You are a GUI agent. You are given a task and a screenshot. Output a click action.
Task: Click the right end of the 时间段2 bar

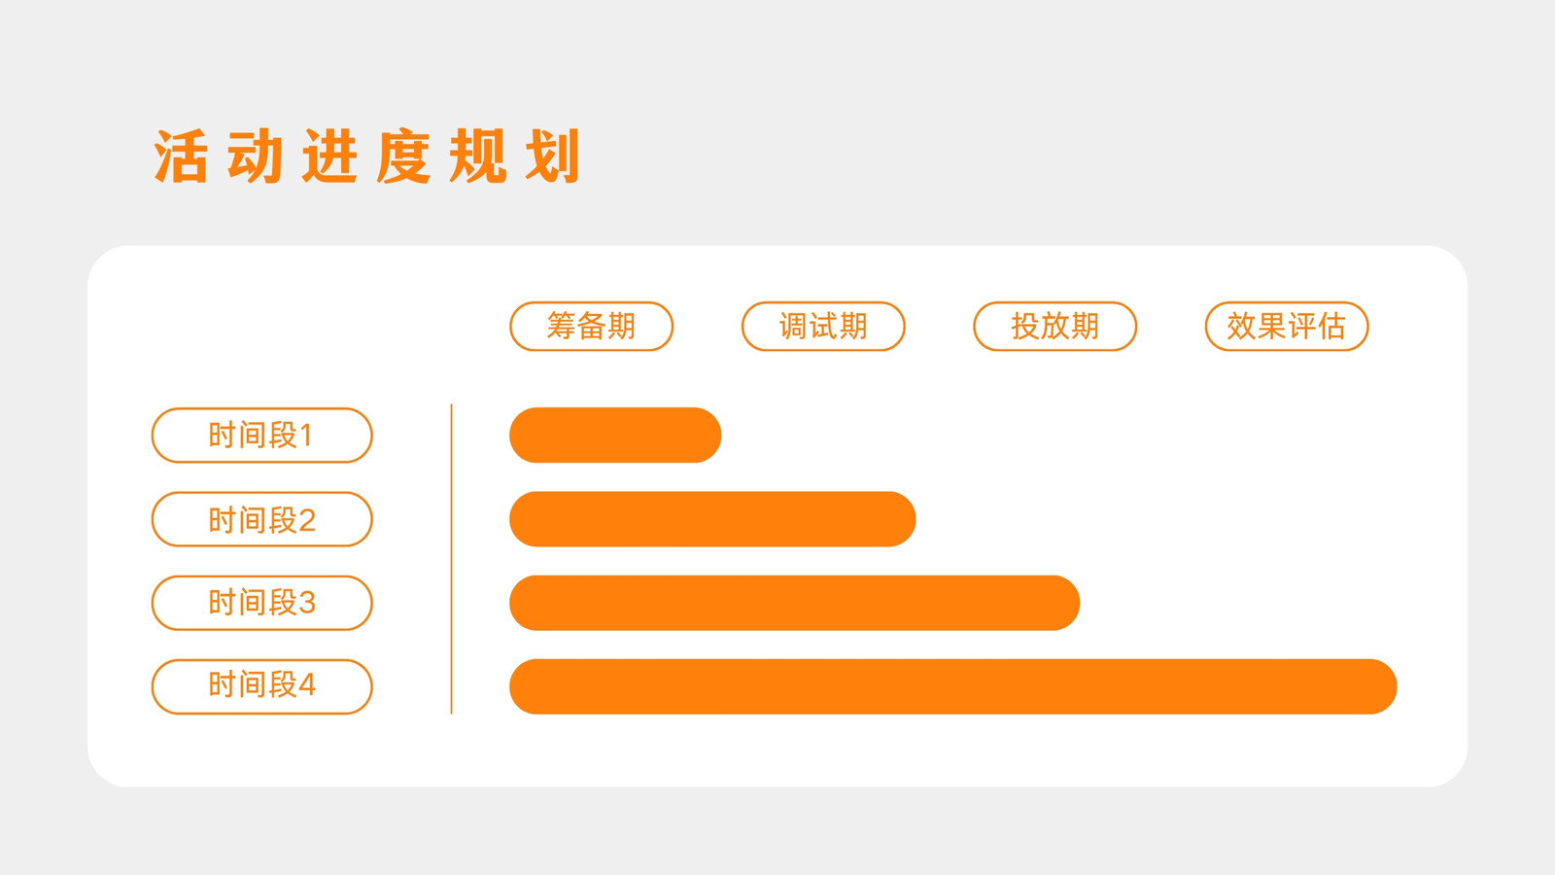point(901,519)
